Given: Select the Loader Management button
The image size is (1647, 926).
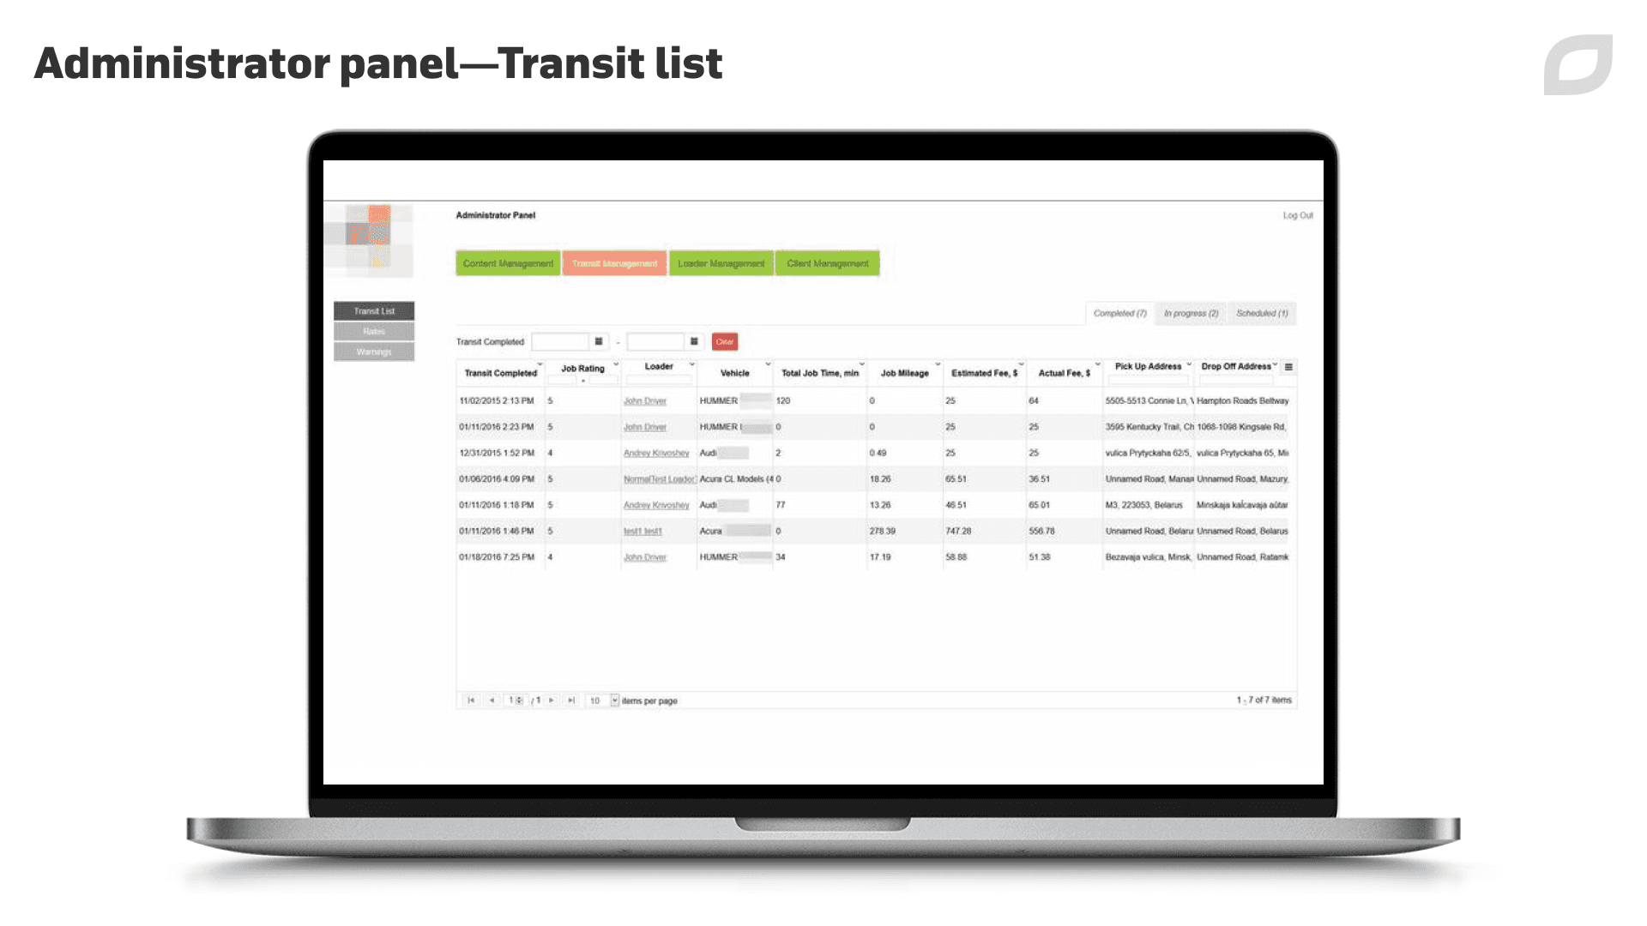Looking at the screenshot, I should click(x=721, y=262).
